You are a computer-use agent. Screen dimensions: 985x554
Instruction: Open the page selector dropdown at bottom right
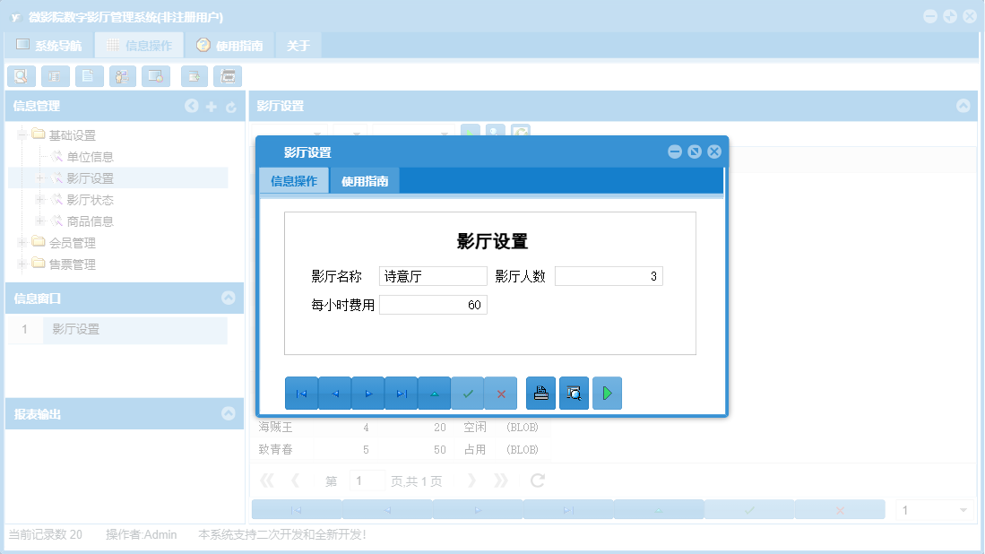(964, 508)
